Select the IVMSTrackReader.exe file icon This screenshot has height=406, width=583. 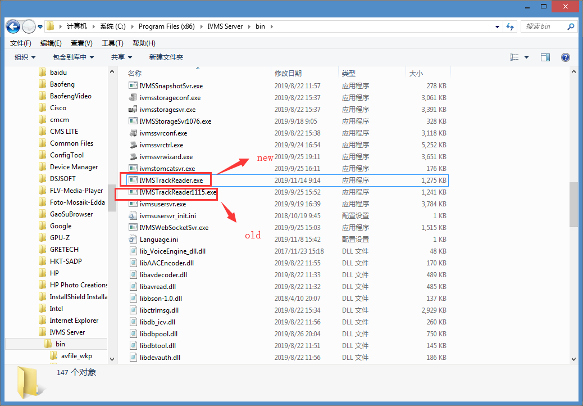click(133, 180)
